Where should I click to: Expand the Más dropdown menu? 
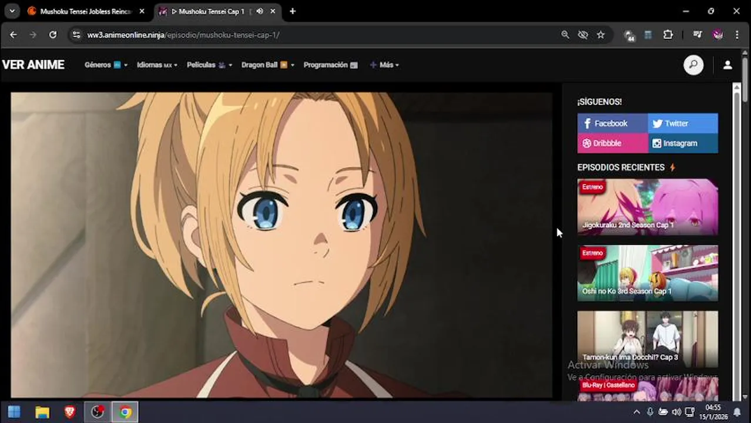(384, 65)
